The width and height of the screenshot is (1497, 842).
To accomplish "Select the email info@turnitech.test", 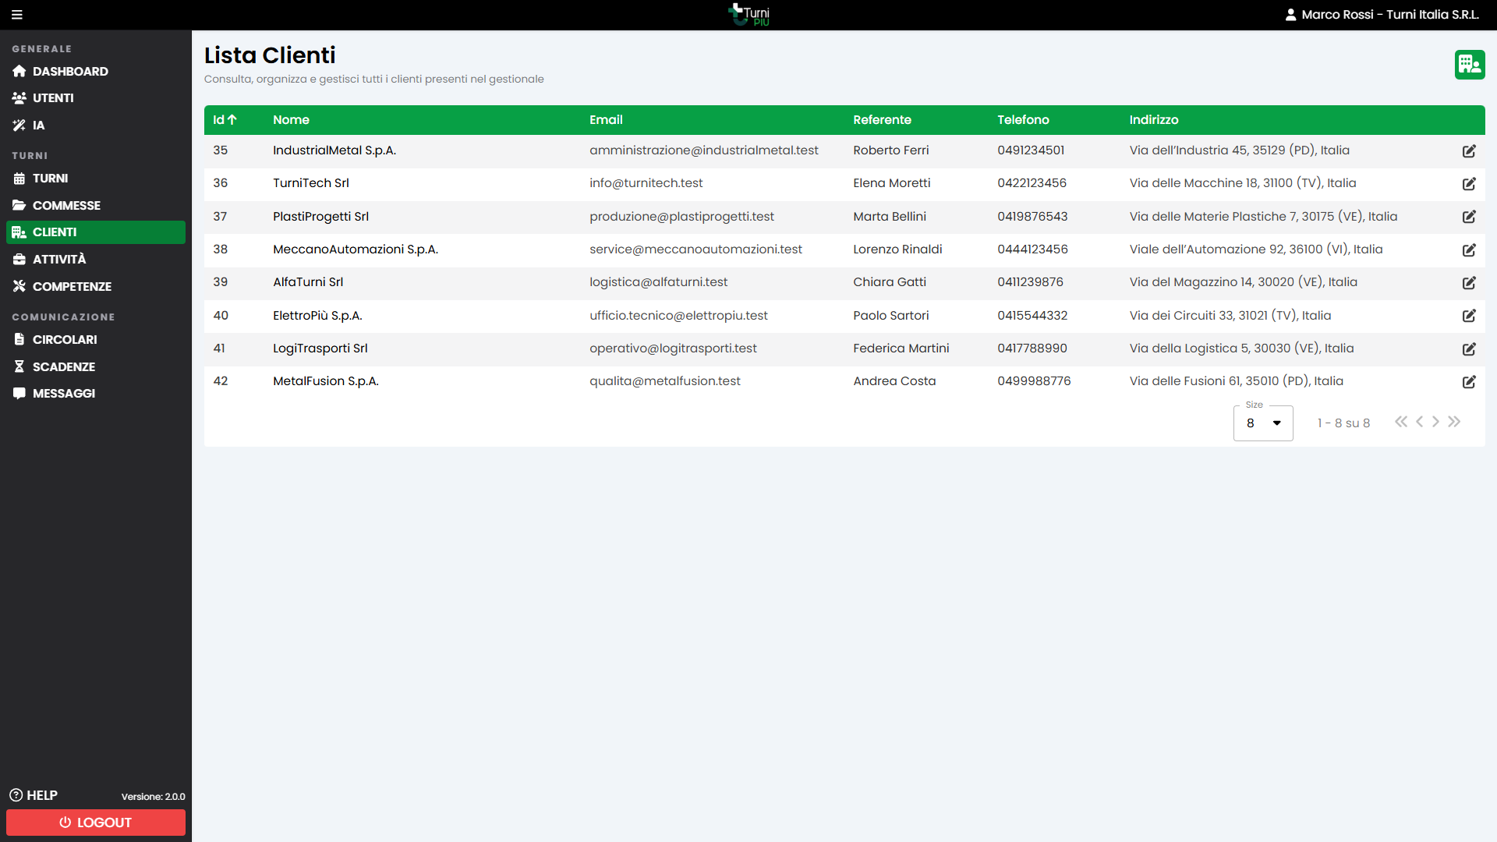I will click(646, 183).
